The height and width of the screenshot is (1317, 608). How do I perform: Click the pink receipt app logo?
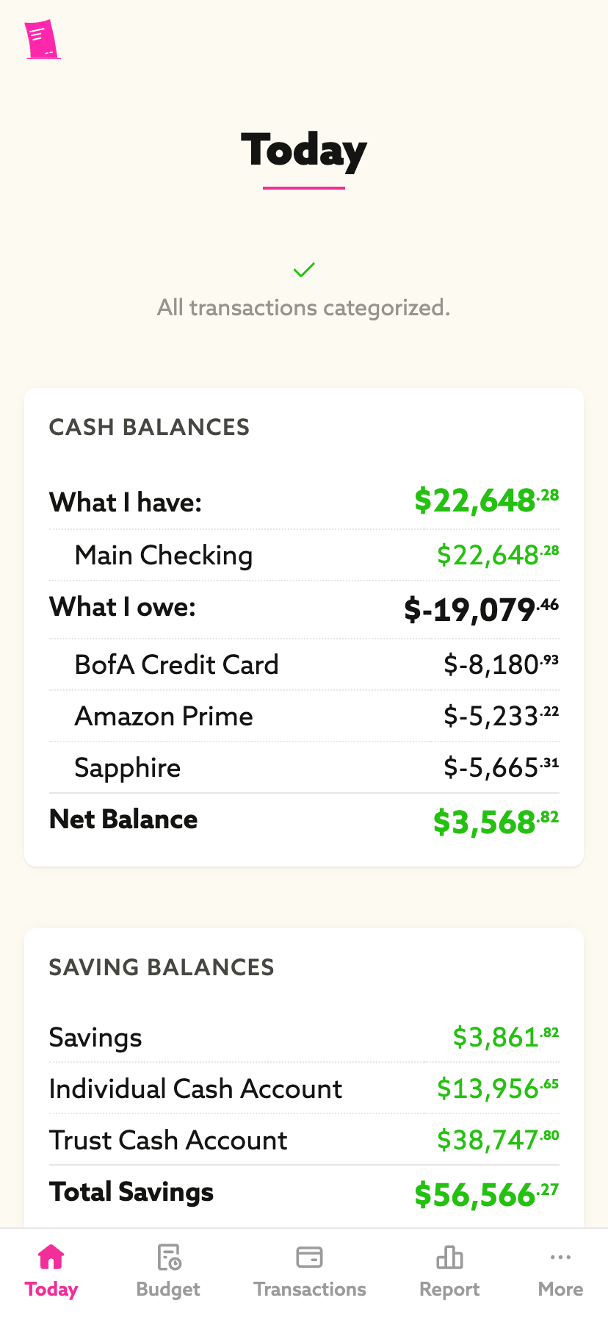pyautogui.click(x=42, y=40)
